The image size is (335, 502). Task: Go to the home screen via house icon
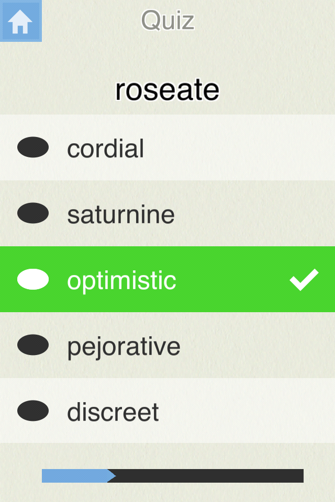point(20,21)
